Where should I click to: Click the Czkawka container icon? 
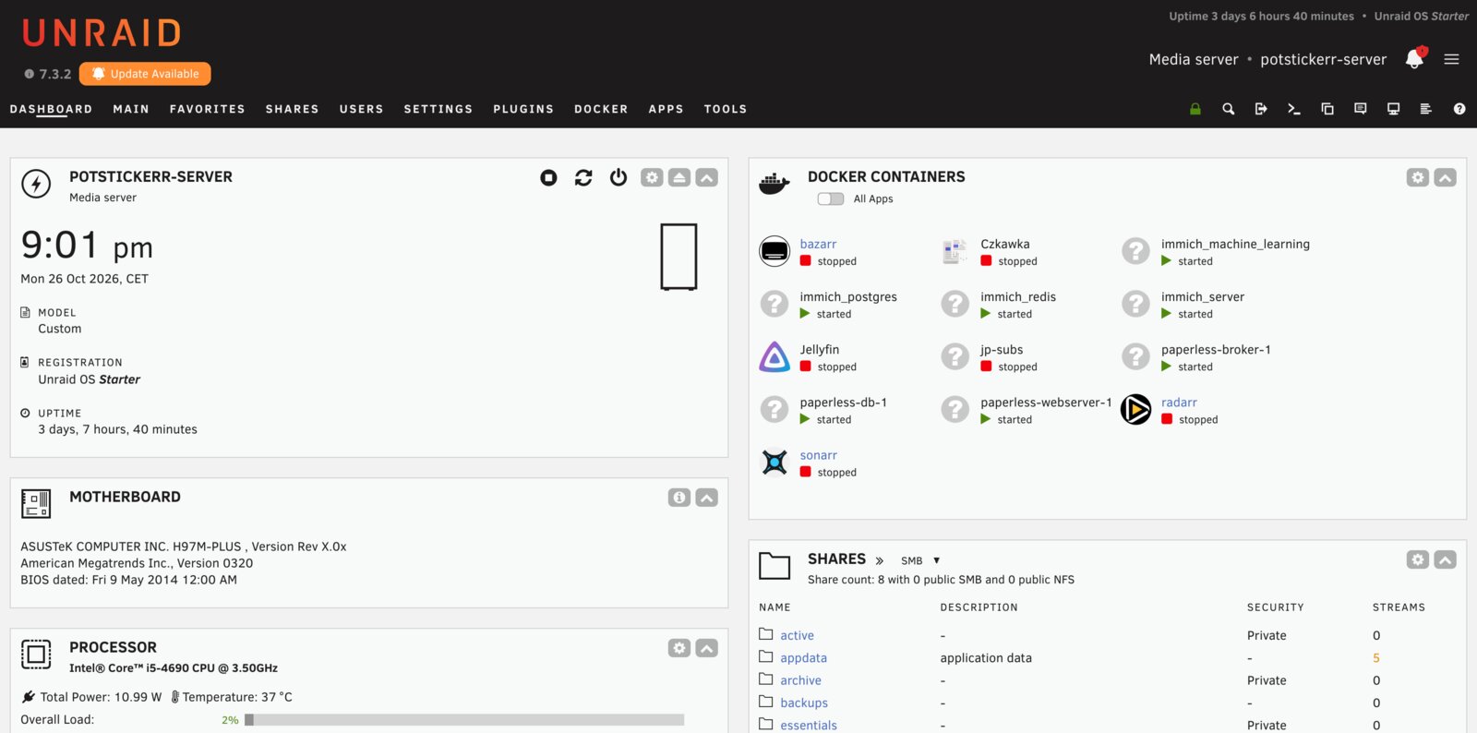(x=955, y=251)
